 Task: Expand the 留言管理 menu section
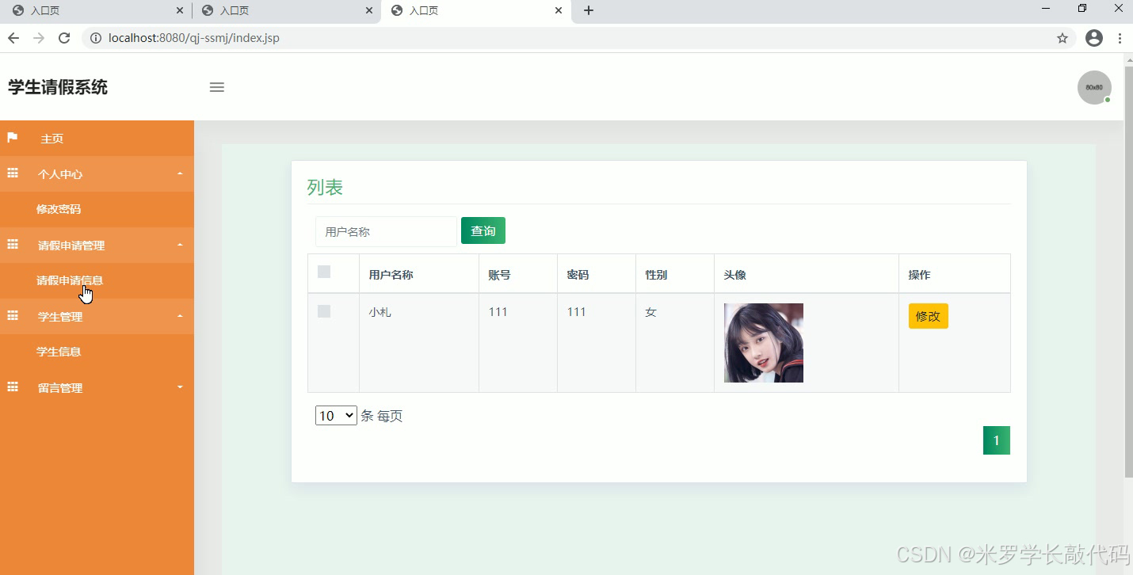[x=180, y=387]
